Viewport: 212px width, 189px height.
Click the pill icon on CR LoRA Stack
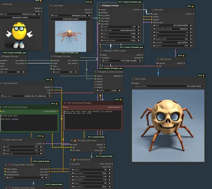74,160
